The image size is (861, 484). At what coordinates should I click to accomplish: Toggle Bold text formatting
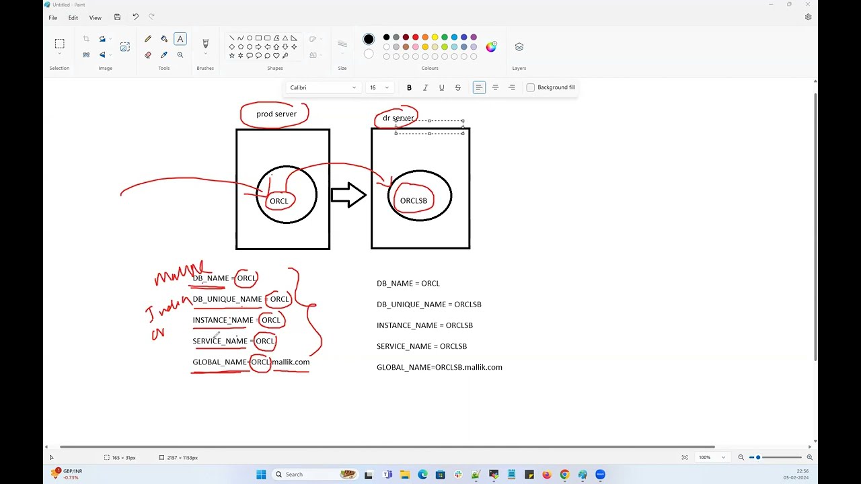pyautogui.click(x=409, y=87)
